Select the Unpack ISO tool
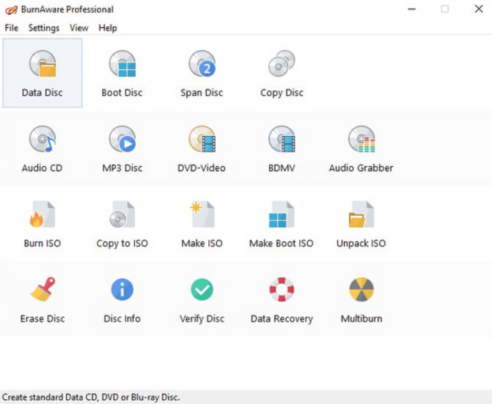Image resolution: width=492 pixels, height=404 pixels. pos(361,224)
